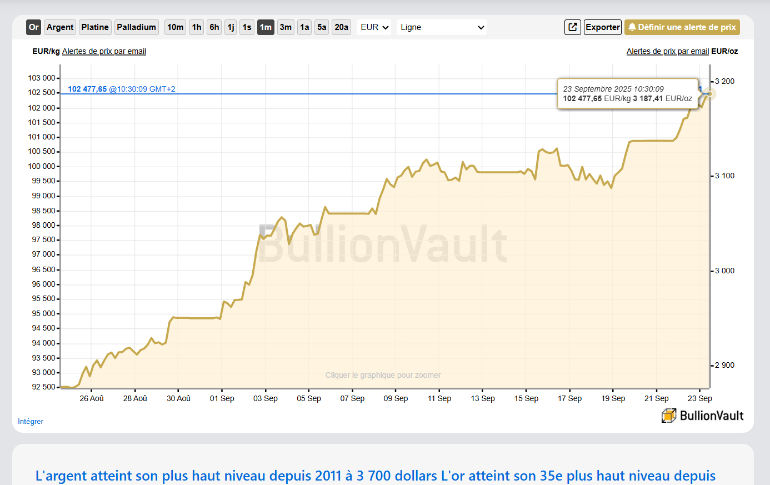Set chart range to 20a

pos(342,27)
